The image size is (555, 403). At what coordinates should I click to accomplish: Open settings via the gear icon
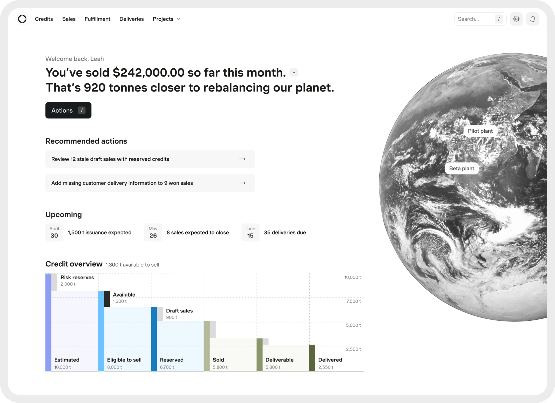pos(516,19)
